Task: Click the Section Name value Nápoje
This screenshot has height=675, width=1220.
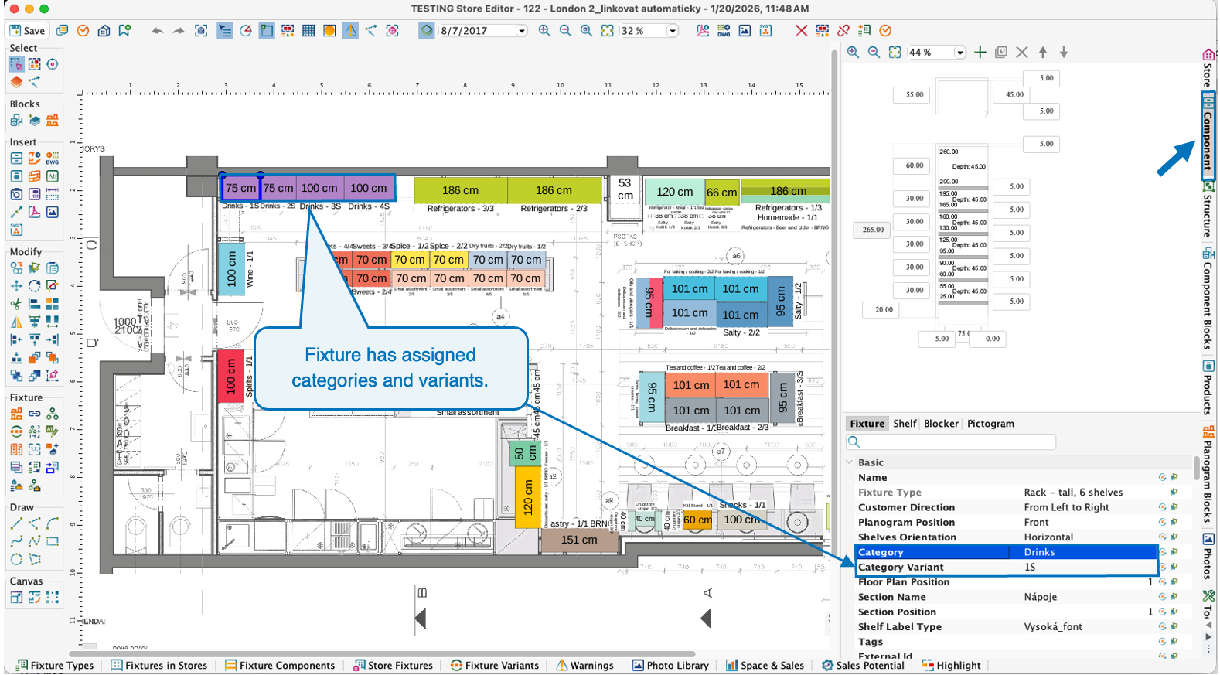Action: coord(1041,597)
